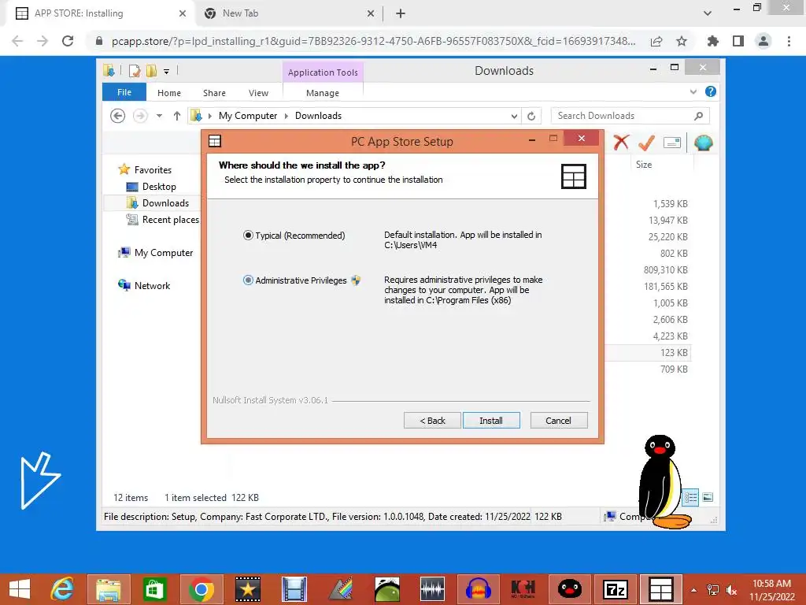Click the quick access new folder icon
This screenshot has height=605, width=806.
point(151,71)
